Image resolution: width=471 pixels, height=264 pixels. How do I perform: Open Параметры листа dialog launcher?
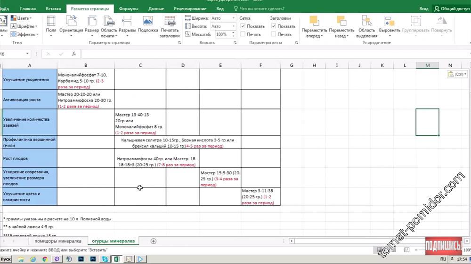(296, 43)
